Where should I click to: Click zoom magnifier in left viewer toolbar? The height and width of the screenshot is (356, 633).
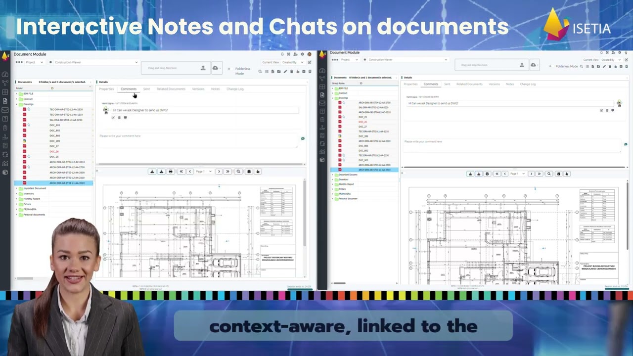point(238,172)
